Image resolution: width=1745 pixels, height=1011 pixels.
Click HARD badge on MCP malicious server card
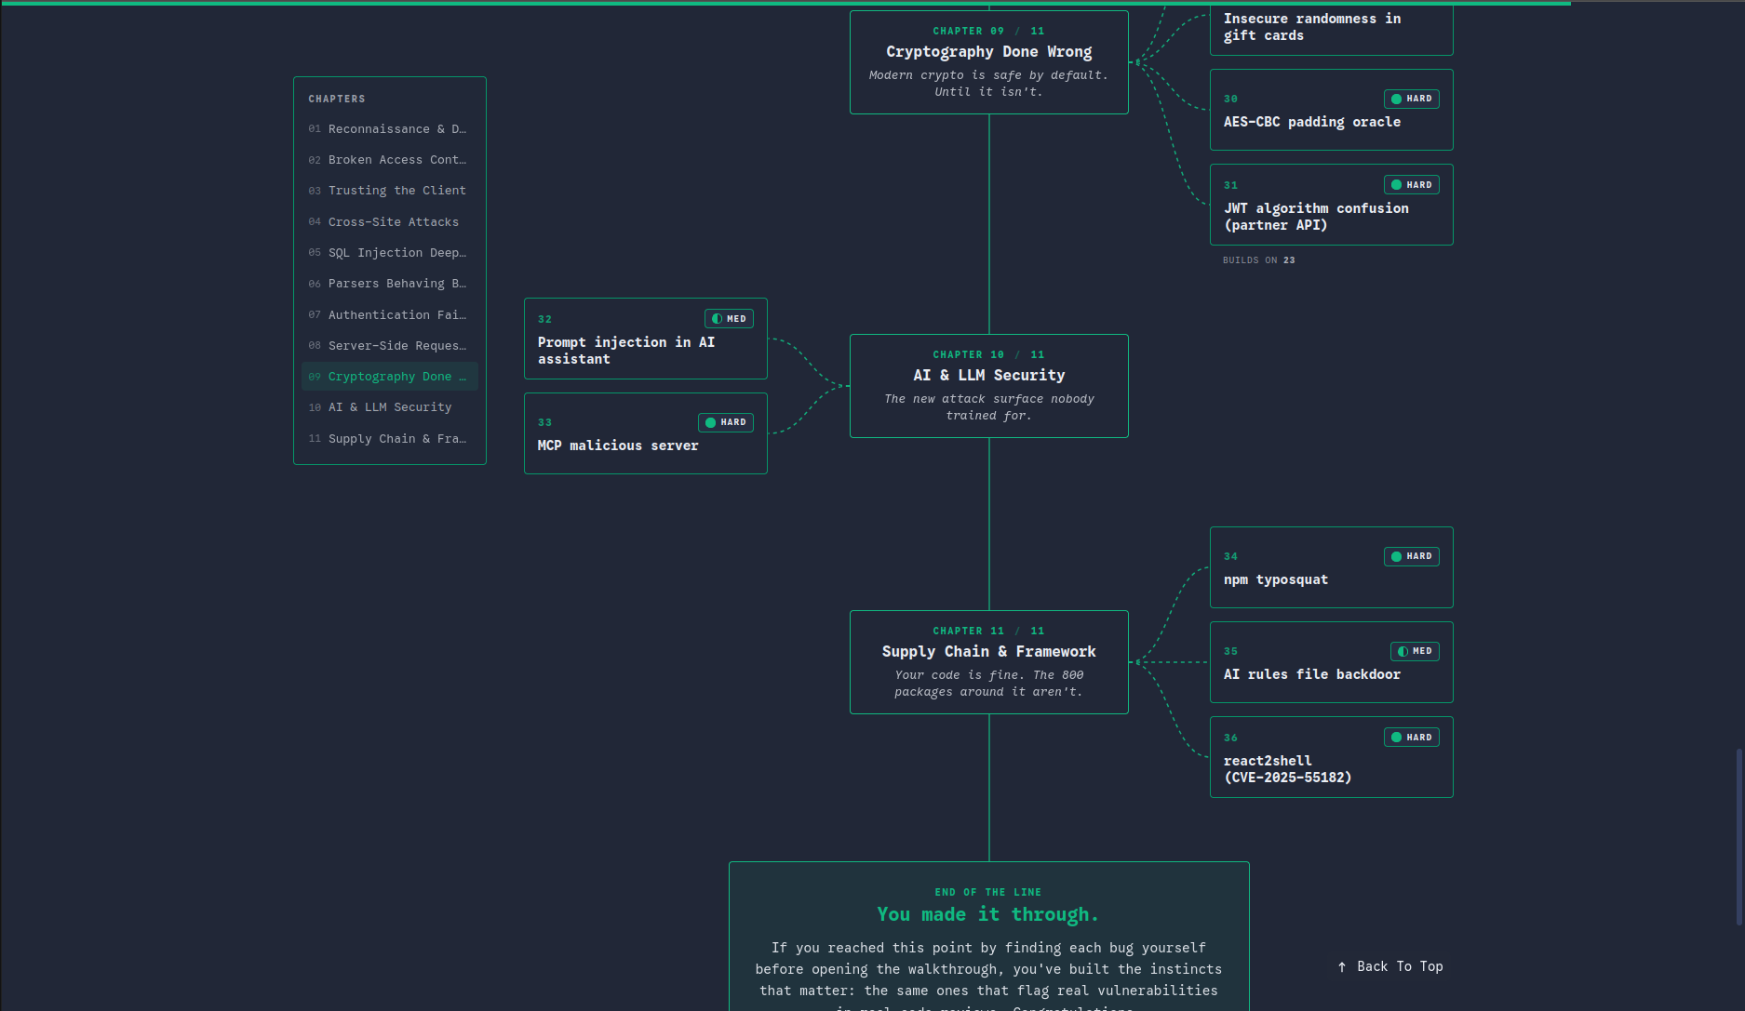[726, 422]
